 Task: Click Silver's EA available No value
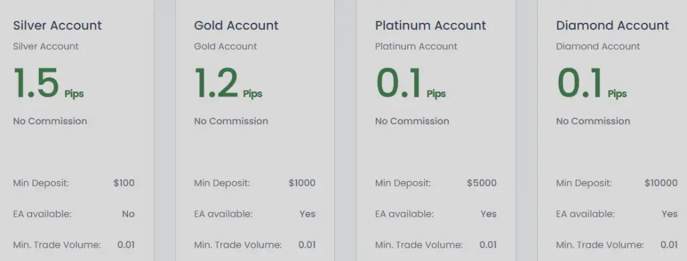pos(128,214)
